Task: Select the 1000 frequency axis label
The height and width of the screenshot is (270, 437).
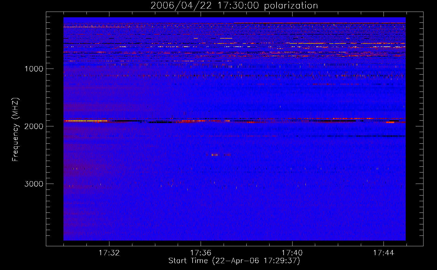Action: coord(34,69)
